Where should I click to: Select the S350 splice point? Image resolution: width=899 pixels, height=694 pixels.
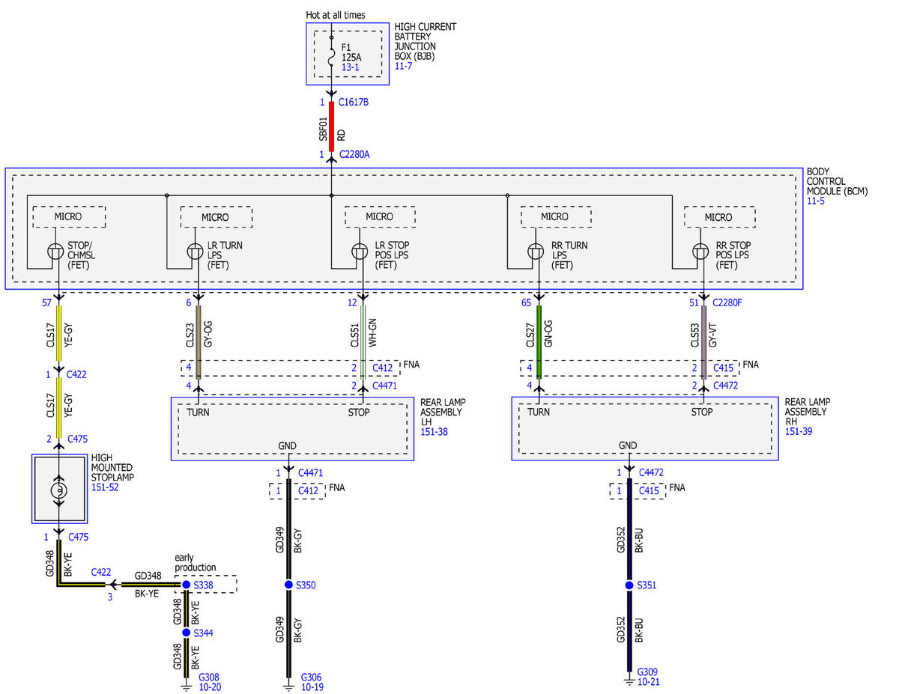[x=288, y=585]
